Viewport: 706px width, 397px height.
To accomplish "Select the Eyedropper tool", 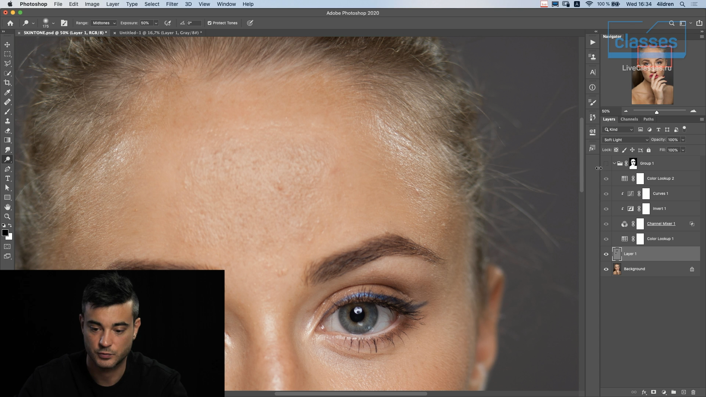I will click(7, 92).
